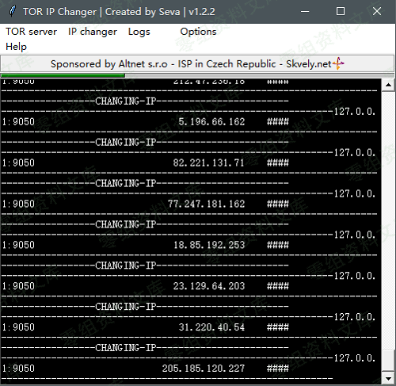This screenshot has width=396, height=386.
Task: Open the TOR server menu
Action: [x=31, y=32]
